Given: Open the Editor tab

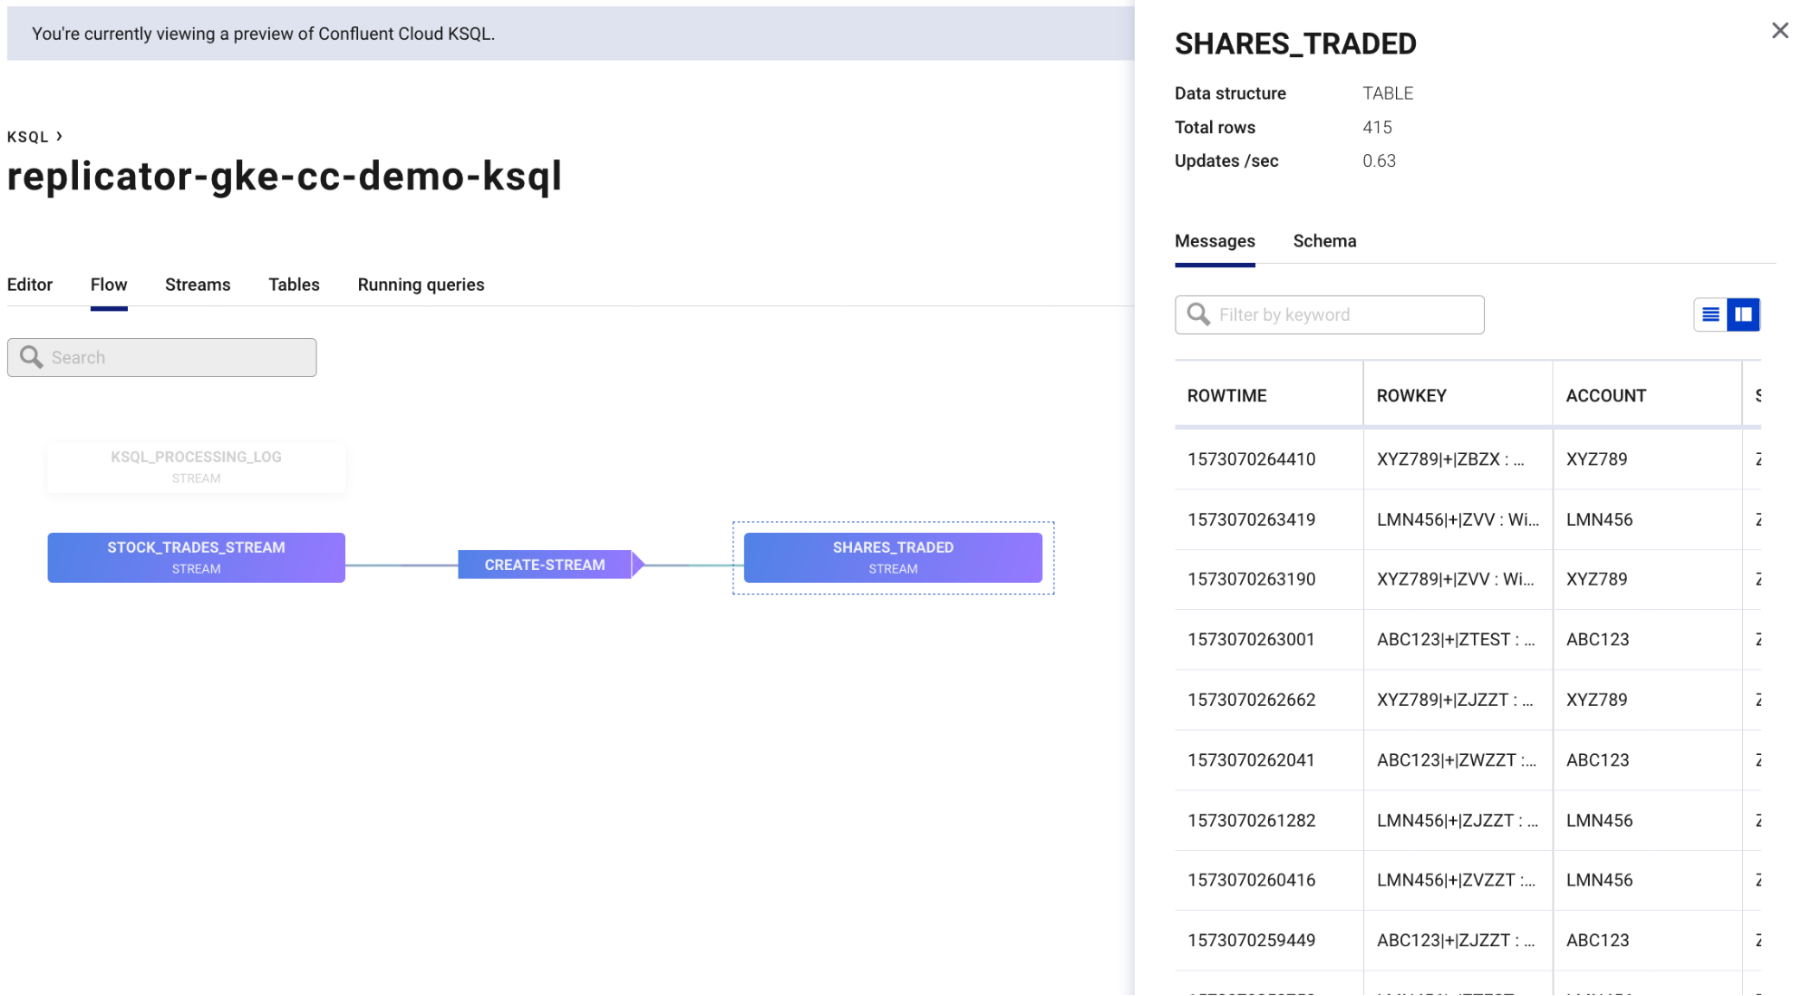Looking at the screenshot, I should (x=30, y=285).
